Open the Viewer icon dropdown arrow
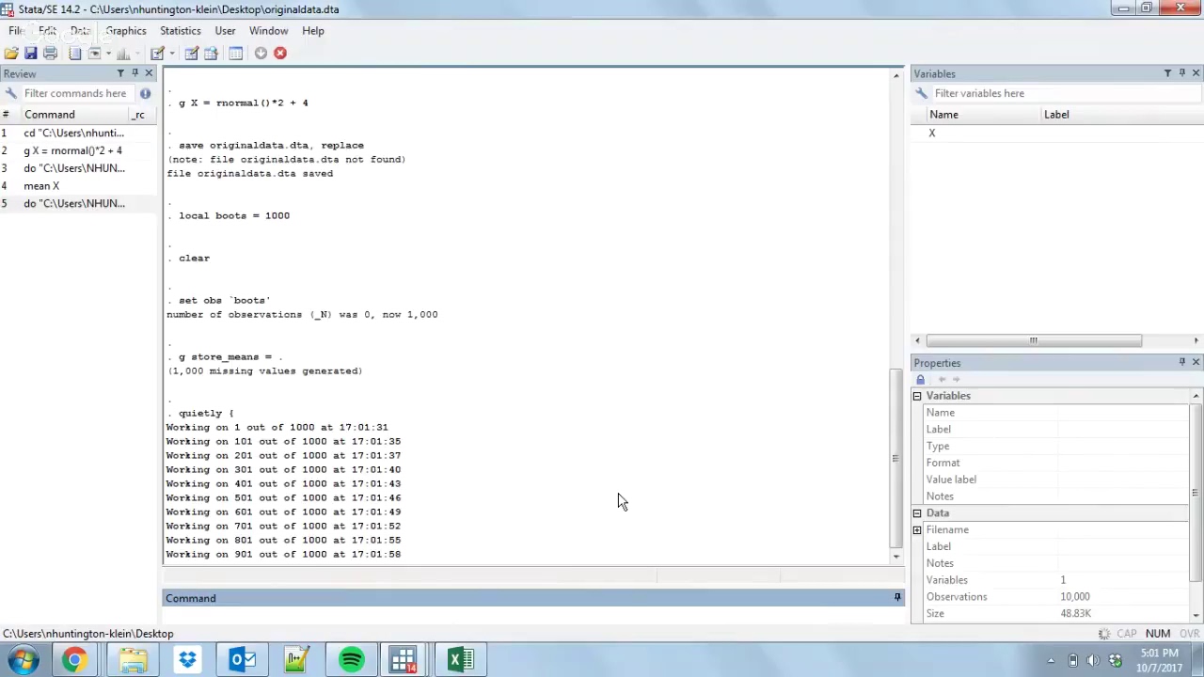1204x677 pixels. pyautogui.click(x=108, y=54)
